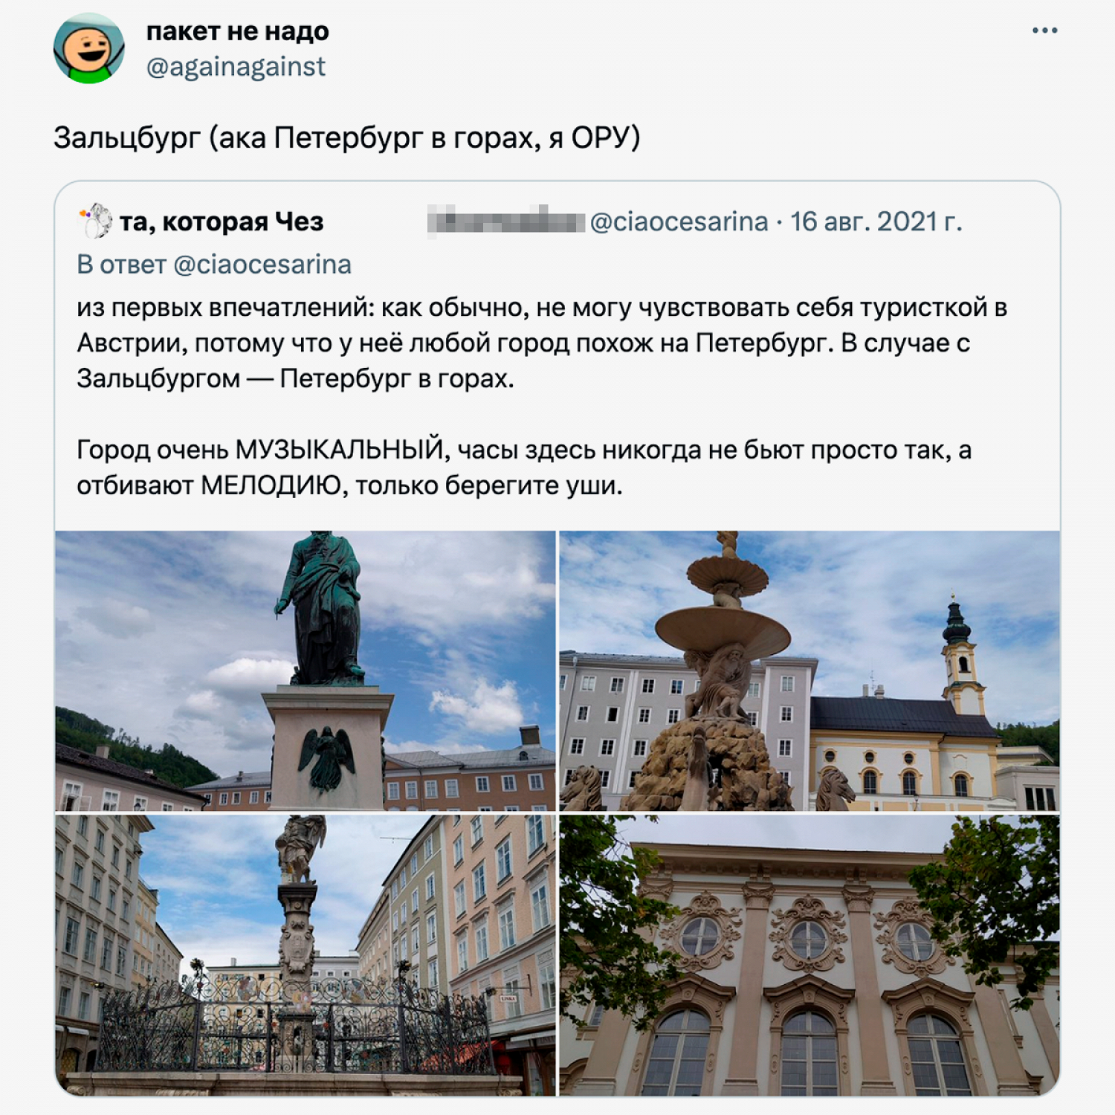The width and height of the screenshot is (1115, 1115).
Task: Open the green bronze statue photo
Action: 306,670
